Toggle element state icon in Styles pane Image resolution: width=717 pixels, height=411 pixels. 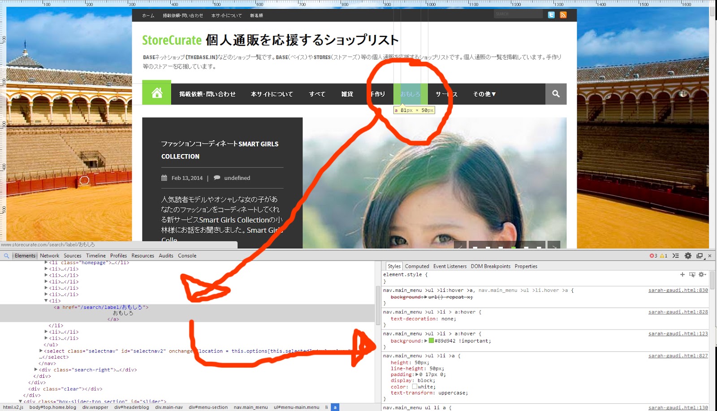click(x=692, y=274)
